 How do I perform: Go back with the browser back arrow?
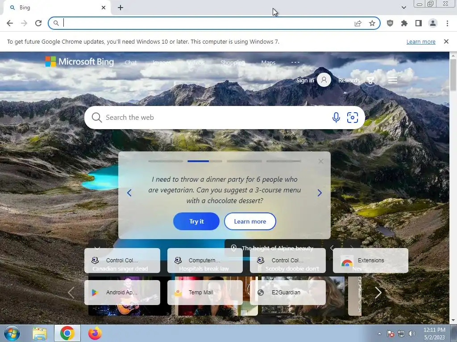(x=10, y=23)
